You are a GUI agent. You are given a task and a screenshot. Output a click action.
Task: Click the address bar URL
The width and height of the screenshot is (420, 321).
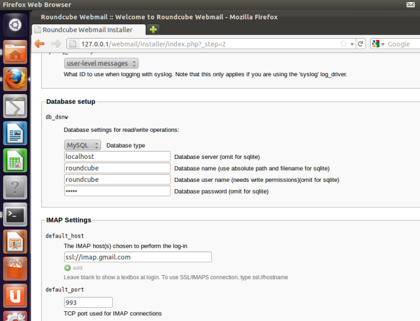[x=197, y=44]
